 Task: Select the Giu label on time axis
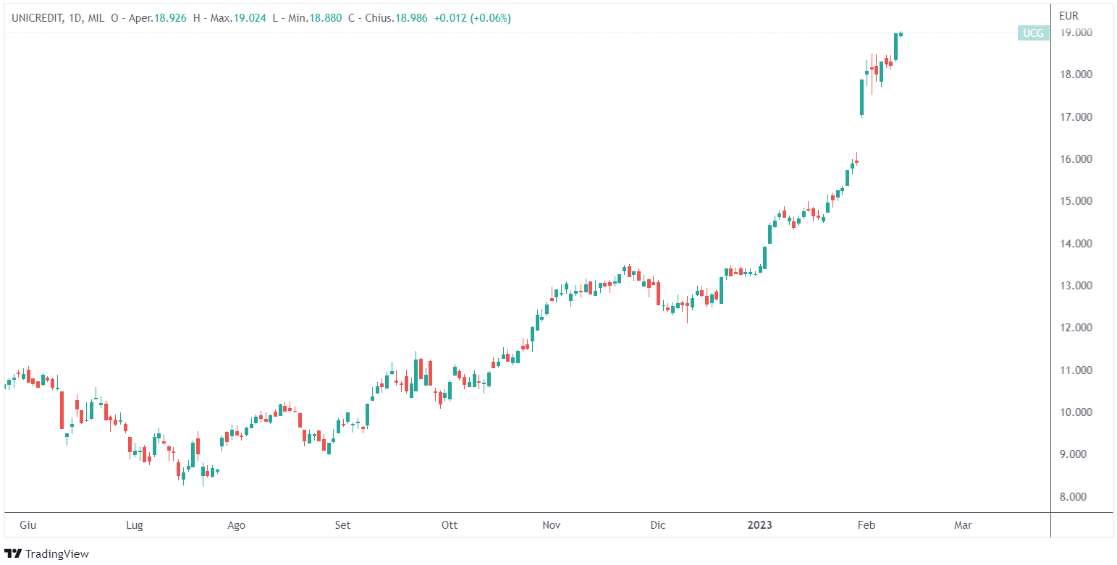[x=28, y=524]
